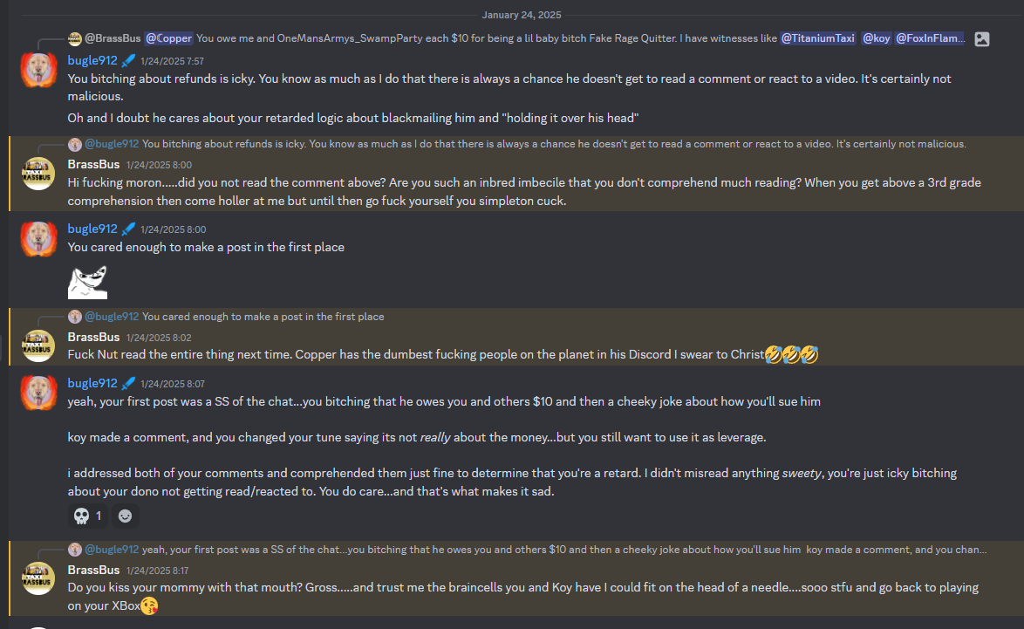Toggle the skull reaction on bugle912's message
The image size is (1024, 629).
coord(88,516)
